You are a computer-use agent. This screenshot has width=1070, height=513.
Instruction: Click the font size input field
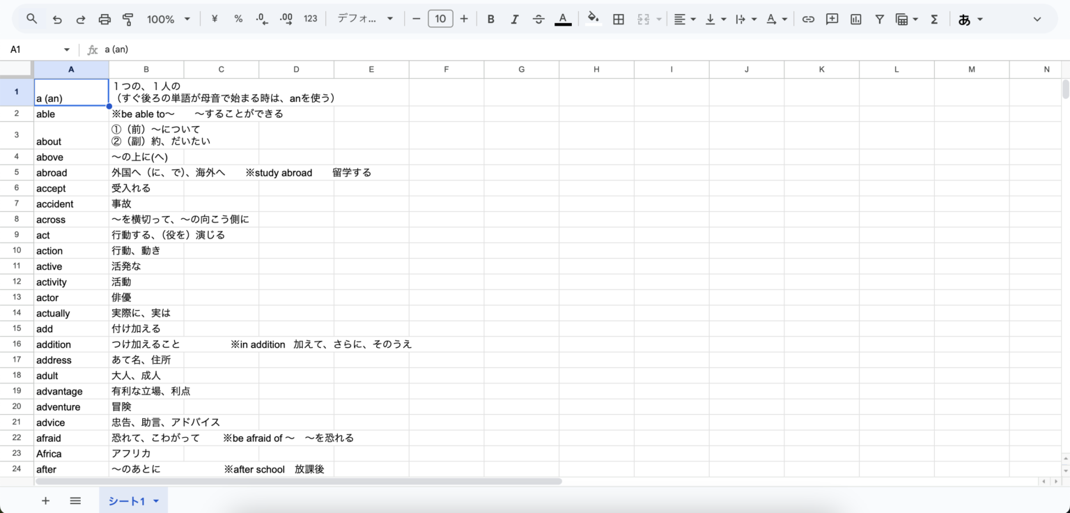[x=440, y=19]
